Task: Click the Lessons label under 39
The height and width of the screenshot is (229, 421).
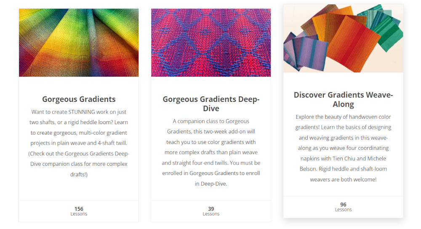Action: point(211,214)
